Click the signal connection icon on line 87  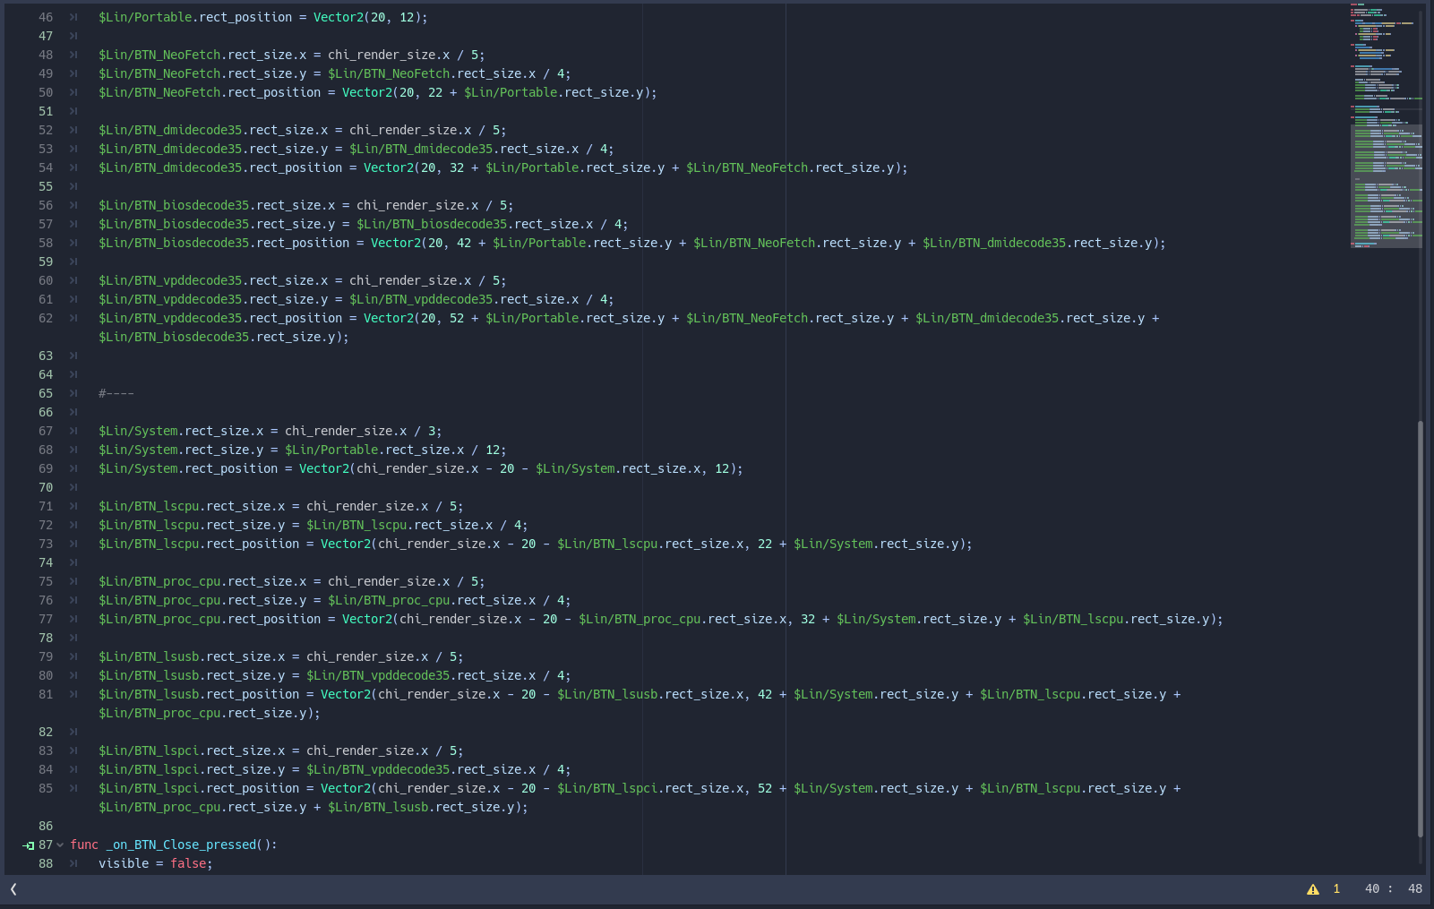pos(29,845)
